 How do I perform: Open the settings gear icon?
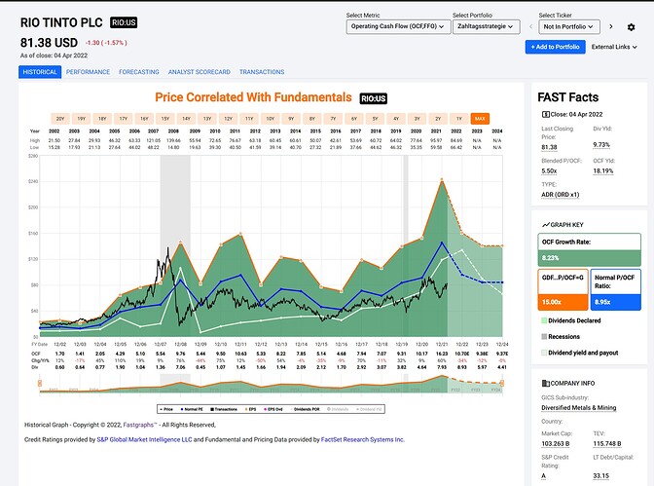pyautogui.click(x=631, y=27)
